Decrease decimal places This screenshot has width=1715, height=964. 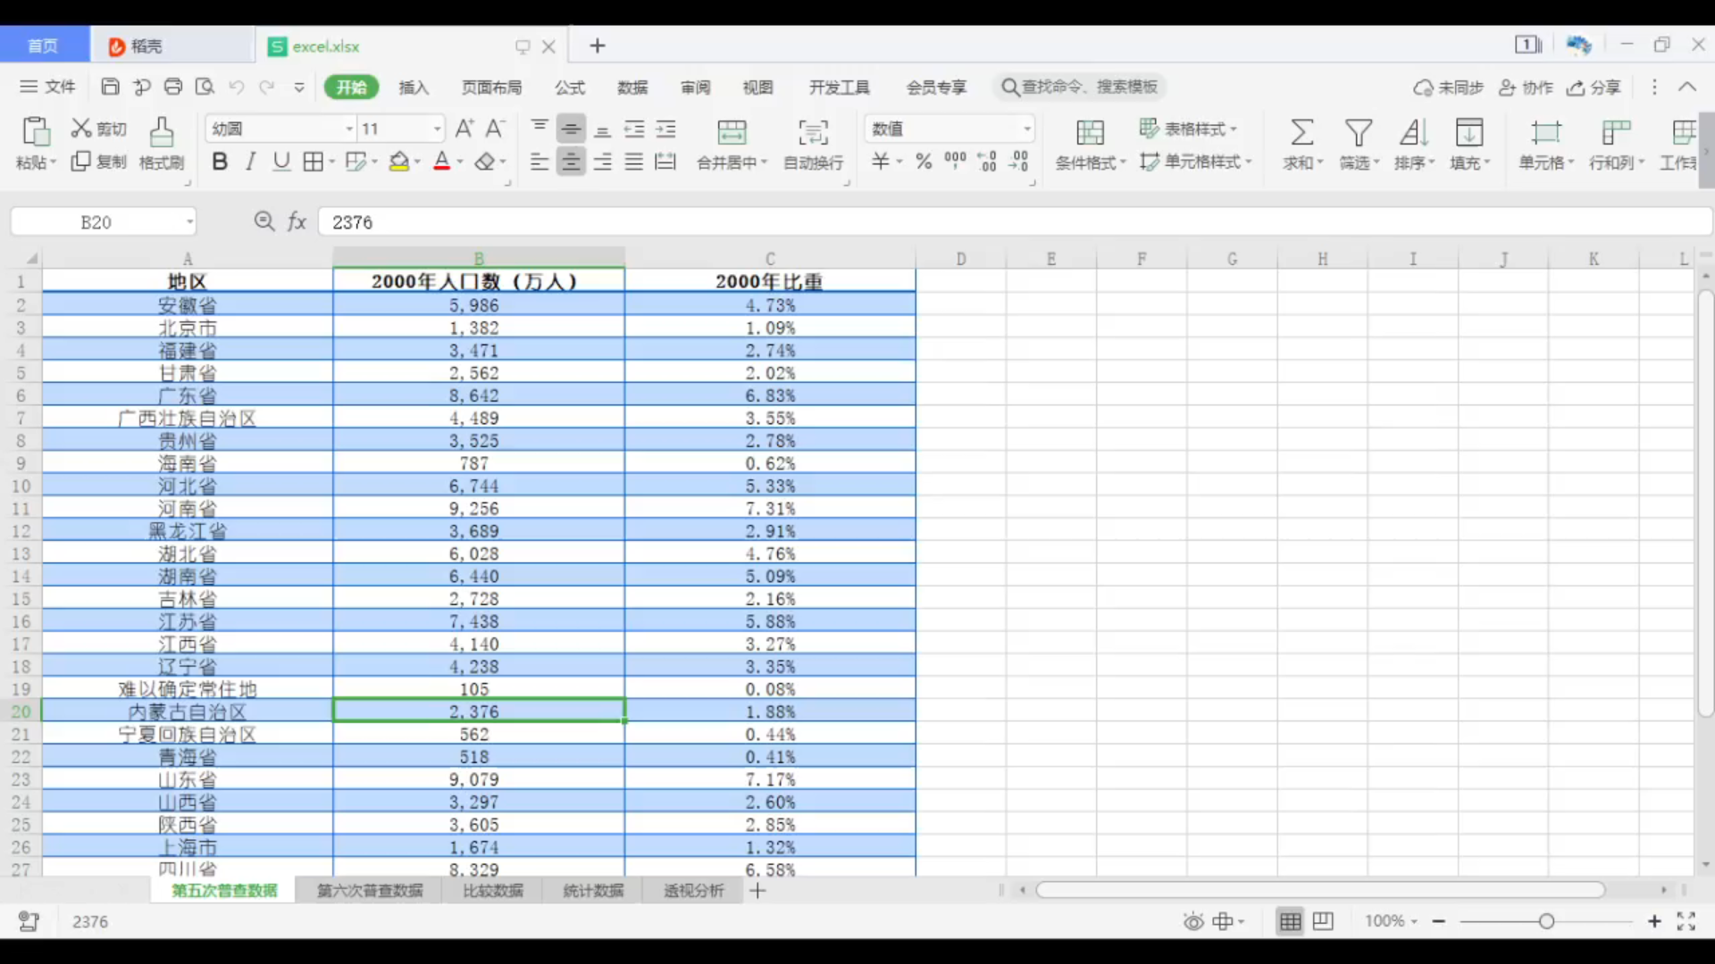(x=1019, y=162)
